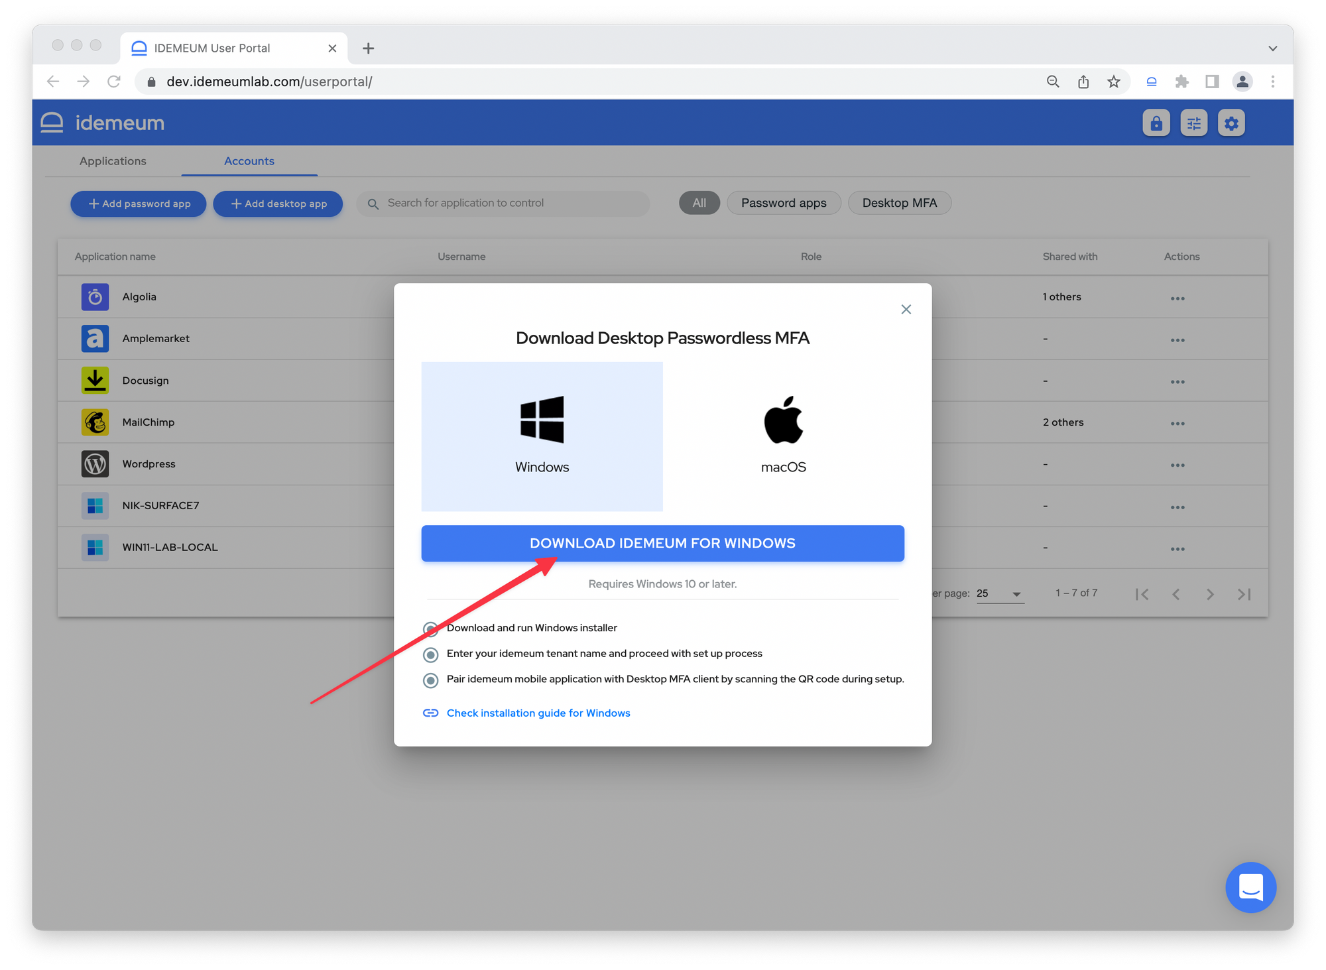
Task: Close the IDEMEUM User Portal tab
Action: (332, 48)
